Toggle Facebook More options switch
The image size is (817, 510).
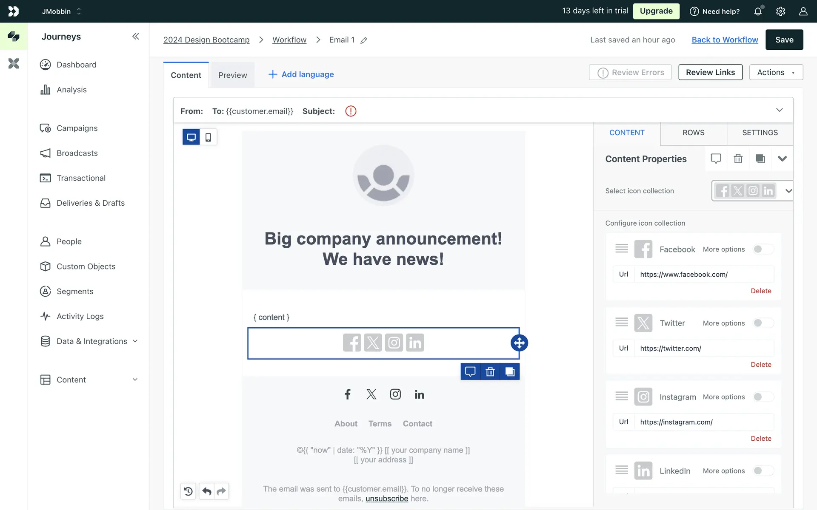point(763,249)
